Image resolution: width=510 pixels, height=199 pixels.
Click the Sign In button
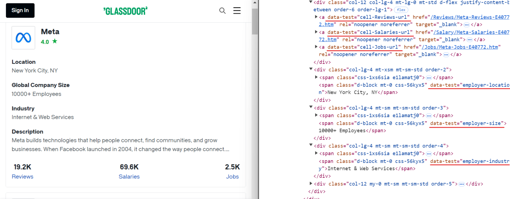click(x=20, y=10)
